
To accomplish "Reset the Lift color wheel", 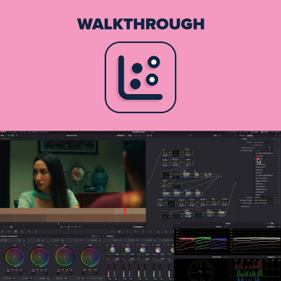I will pyautogui.click(x=24, y=245).
